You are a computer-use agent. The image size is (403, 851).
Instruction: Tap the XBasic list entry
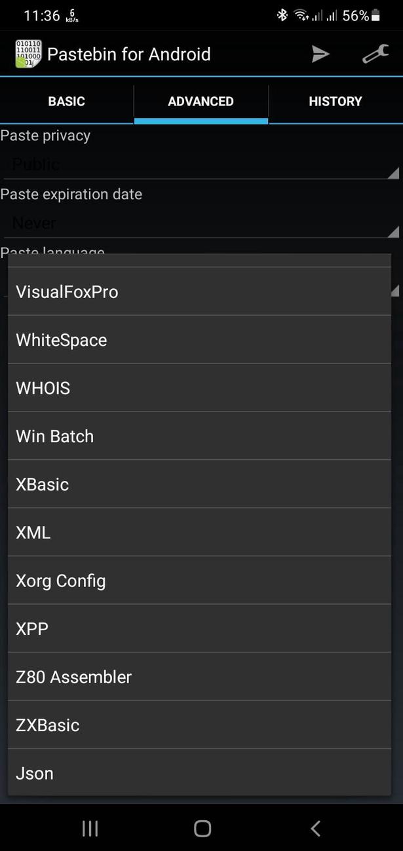coord(199,484)
